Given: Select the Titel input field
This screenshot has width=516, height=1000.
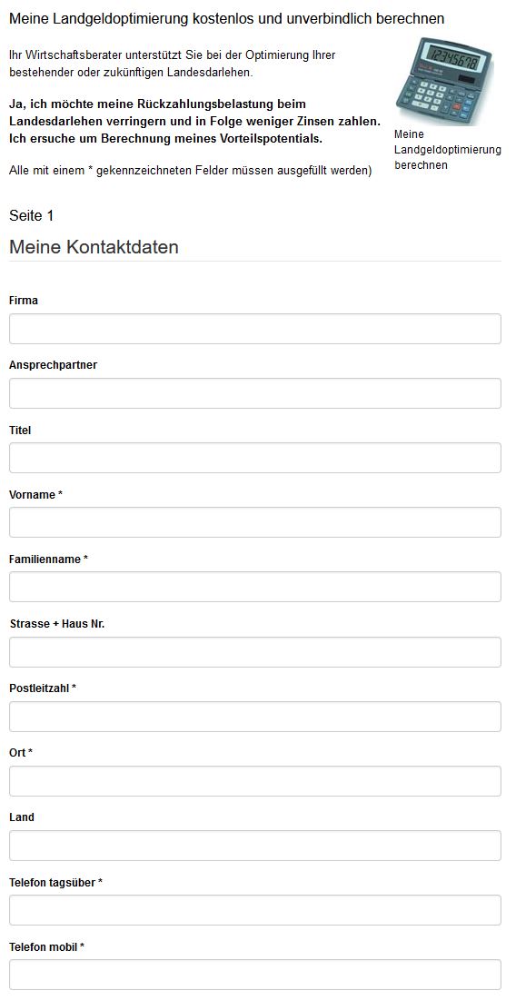Looking at the screenshot, I should click(x=255, y=458).
